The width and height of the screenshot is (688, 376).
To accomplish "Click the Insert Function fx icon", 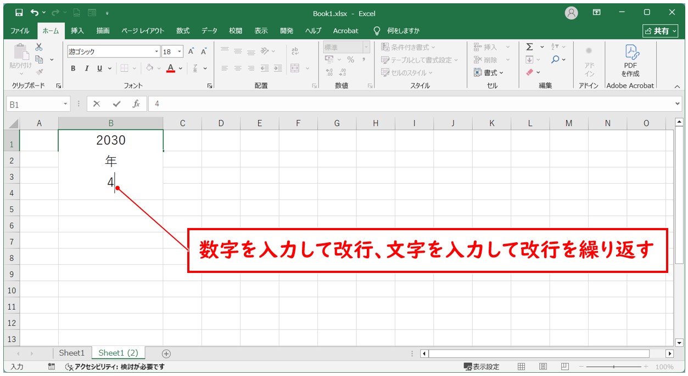I will click(136, 104).
